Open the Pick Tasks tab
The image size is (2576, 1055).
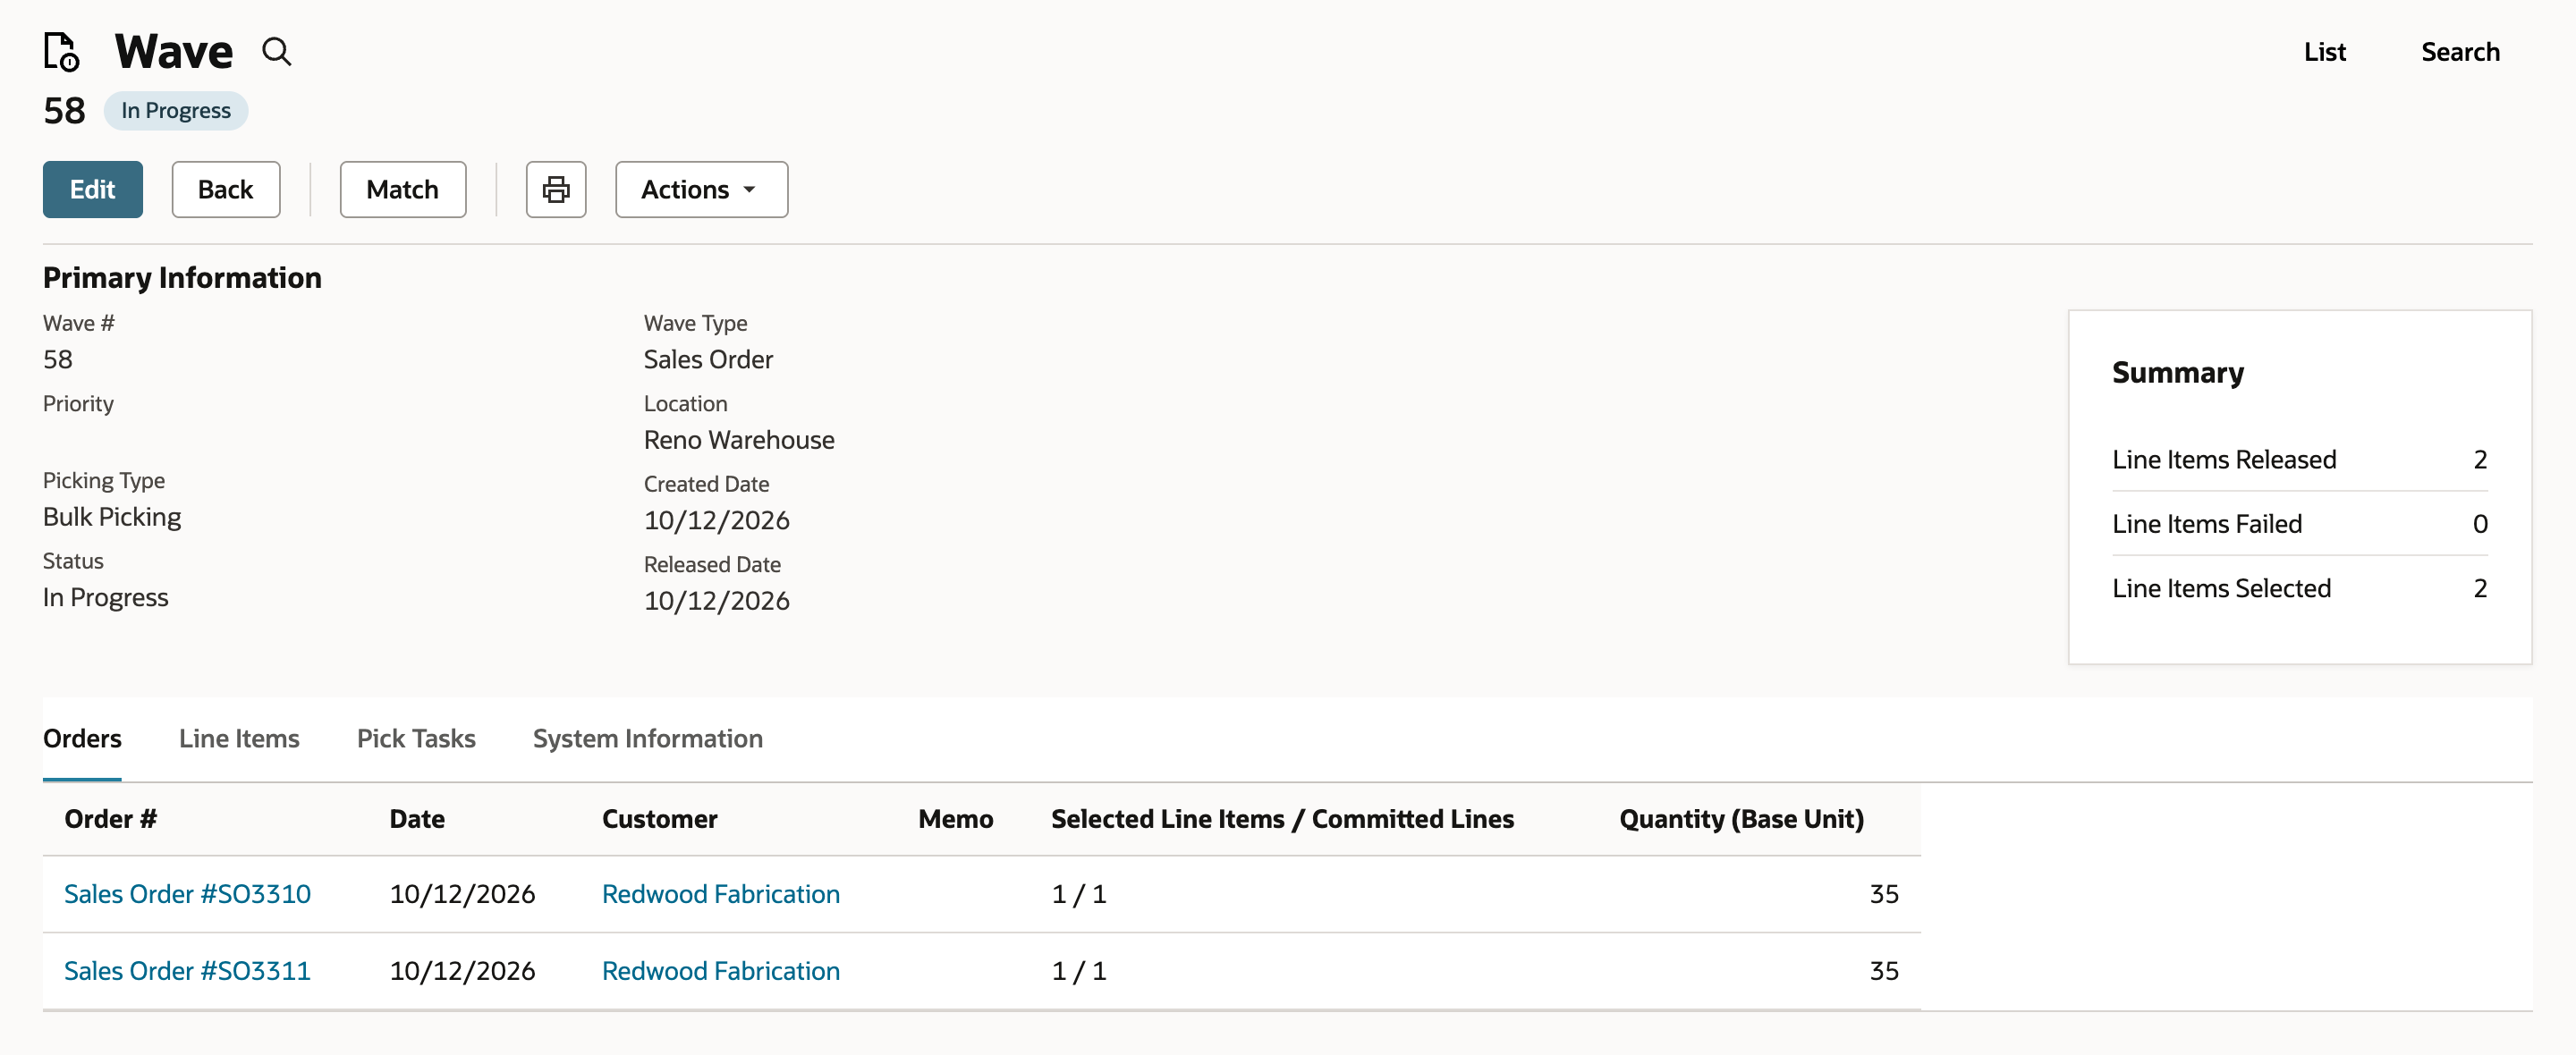pyautogui.click(x=416, y=738)
